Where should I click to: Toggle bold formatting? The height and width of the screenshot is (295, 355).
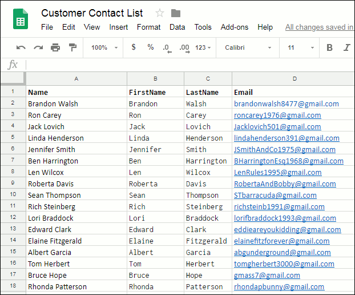[329, 47]
